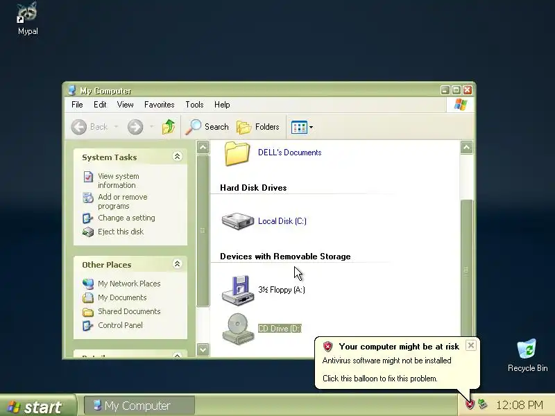Click the CD Drive (D:) label

(280, 329)
